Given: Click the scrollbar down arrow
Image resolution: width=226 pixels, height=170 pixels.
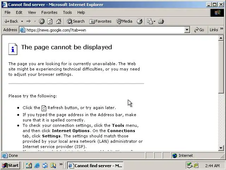Looking at the screenshot, I should pyautogui.click(x=221, y=148).
